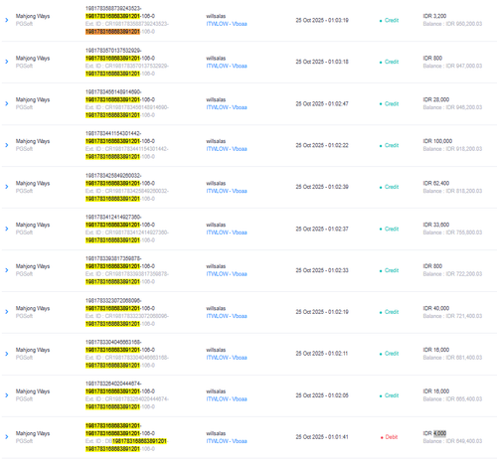Open ITWLOW - Vboaa link in 01:02:22 row
This screenshot has width=497, height=464.
click(x=227, y=149)
